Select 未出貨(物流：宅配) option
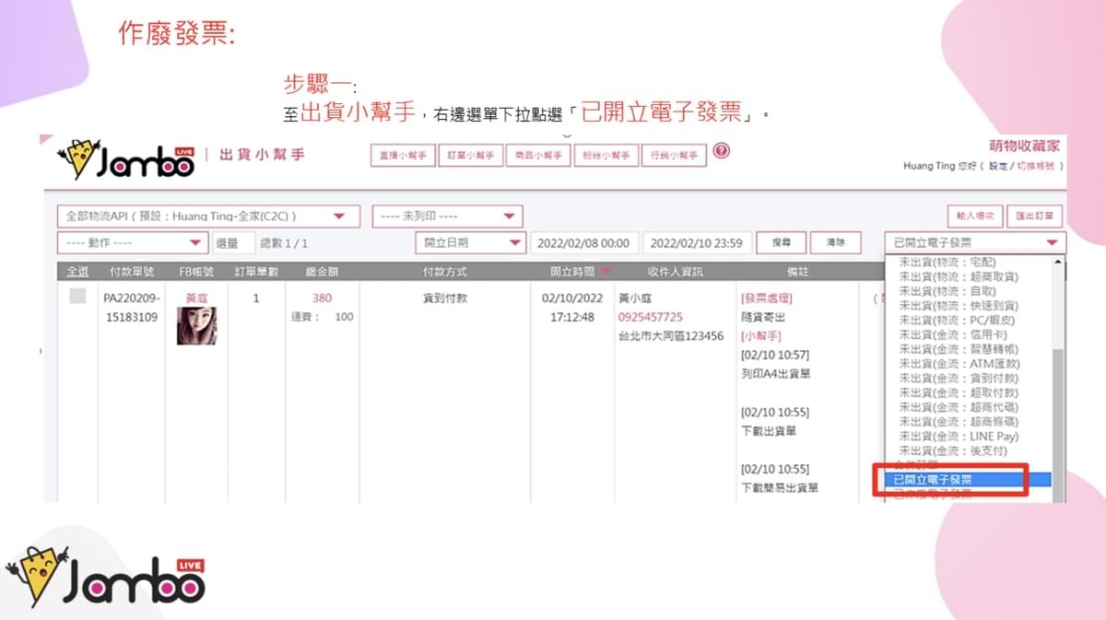Viewport: 1106px width, 620px height. (947, 263)
